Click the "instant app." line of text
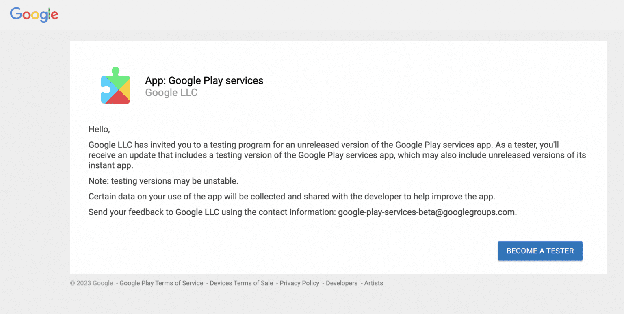The image size is (624, 314). pyautogui.click(x=111, y=165)
